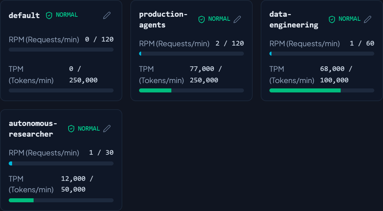The width and height of the screenshot is (383, 211).
Task: Click NORMAL status on data-engineering card
Action: coord(349,19)
